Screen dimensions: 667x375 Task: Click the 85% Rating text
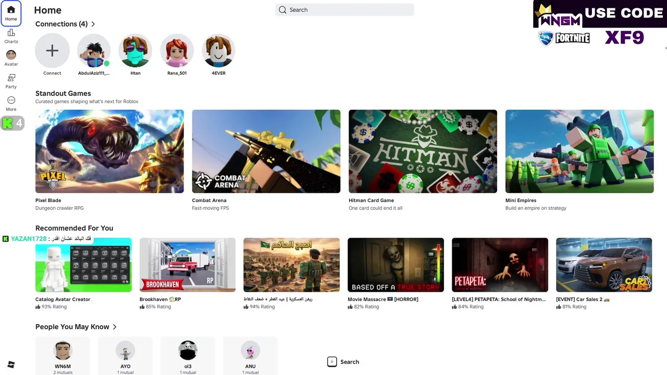158,307
